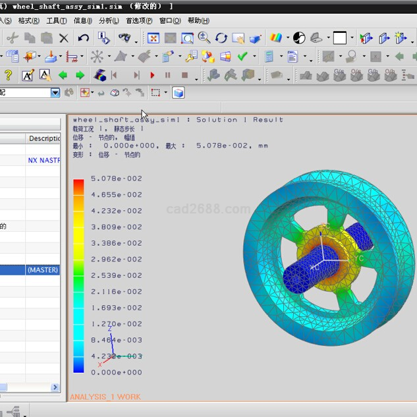Click the Cut scissors icon
The width and height of the screenshot is (417, 417).
(x=13, y=38)
